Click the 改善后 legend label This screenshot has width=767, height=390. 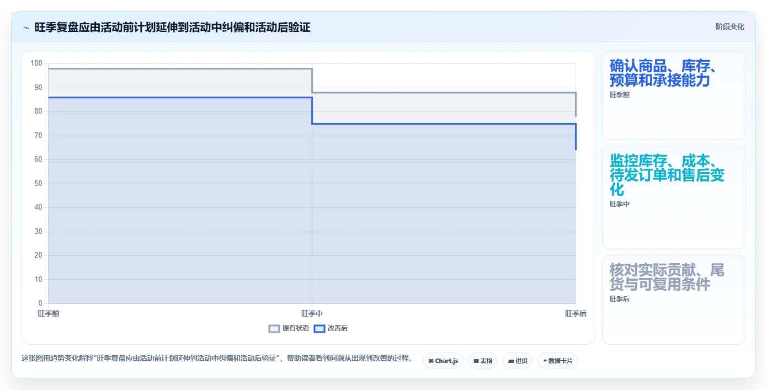coord(338,328)
